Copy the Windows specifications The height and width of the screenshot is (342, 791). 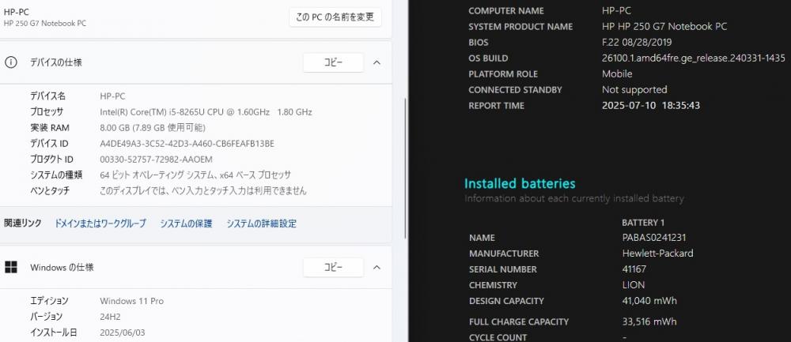click(x=333, y=268)
